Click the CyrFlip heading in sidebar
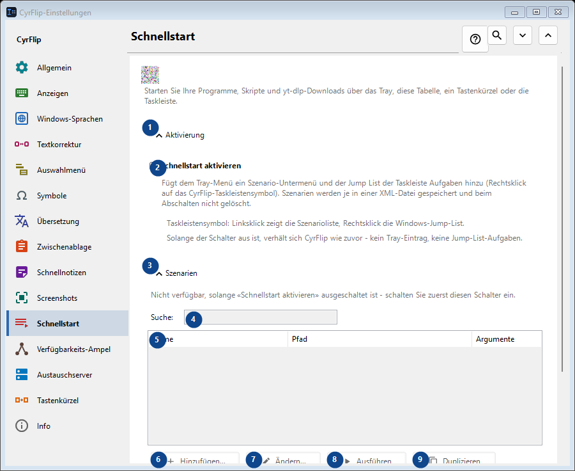Viewport: 575px width, 471px height. click(x=29, y=40)
